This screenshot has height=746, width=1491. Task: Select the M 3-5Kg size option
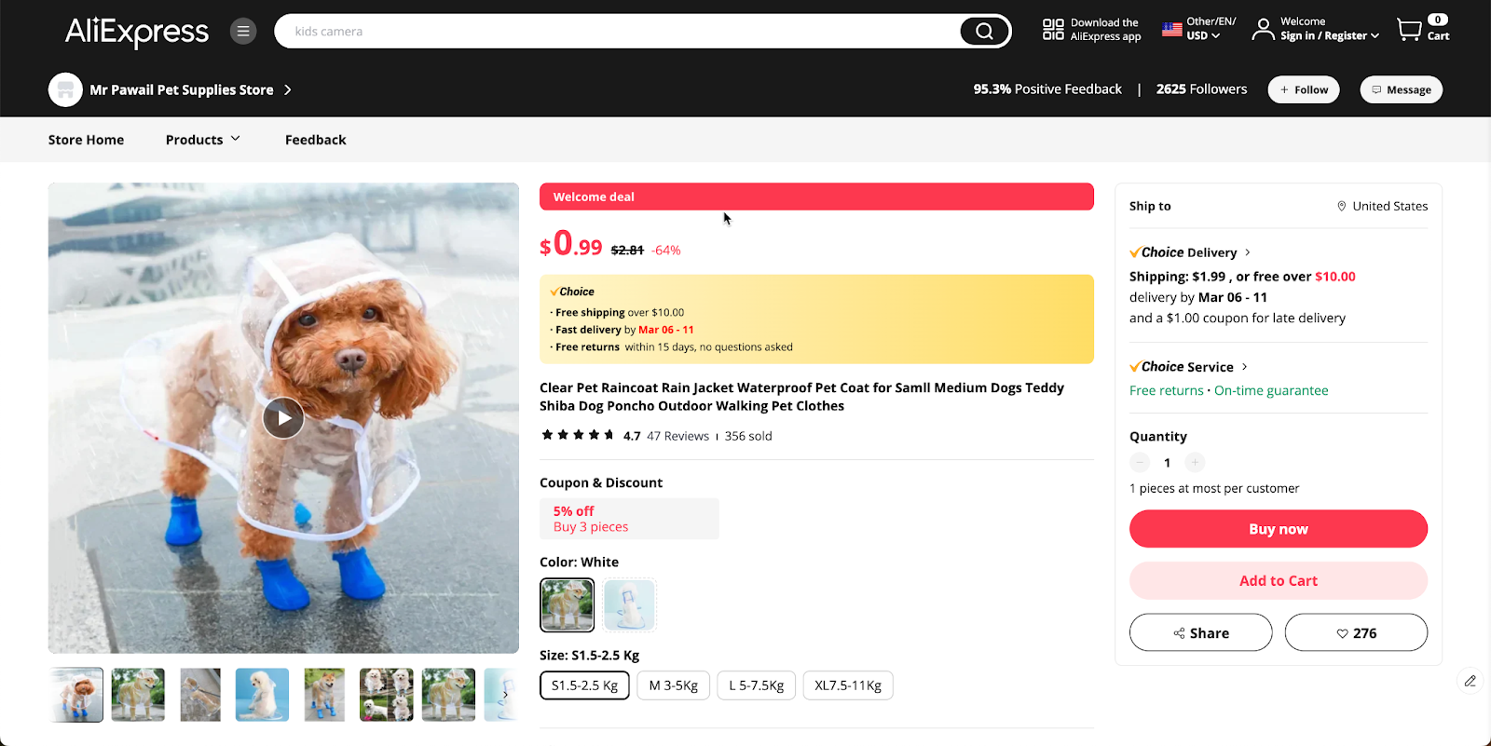[673, 685]
